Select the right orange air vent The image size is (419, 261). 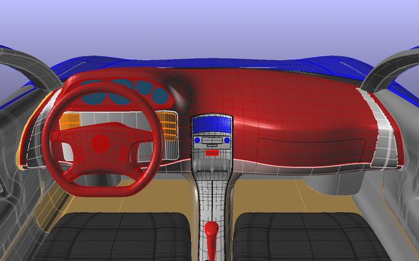[166, 126]
